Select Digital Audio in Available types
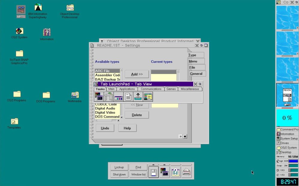Viewport: 299px width, 186px height. point(107,108)
